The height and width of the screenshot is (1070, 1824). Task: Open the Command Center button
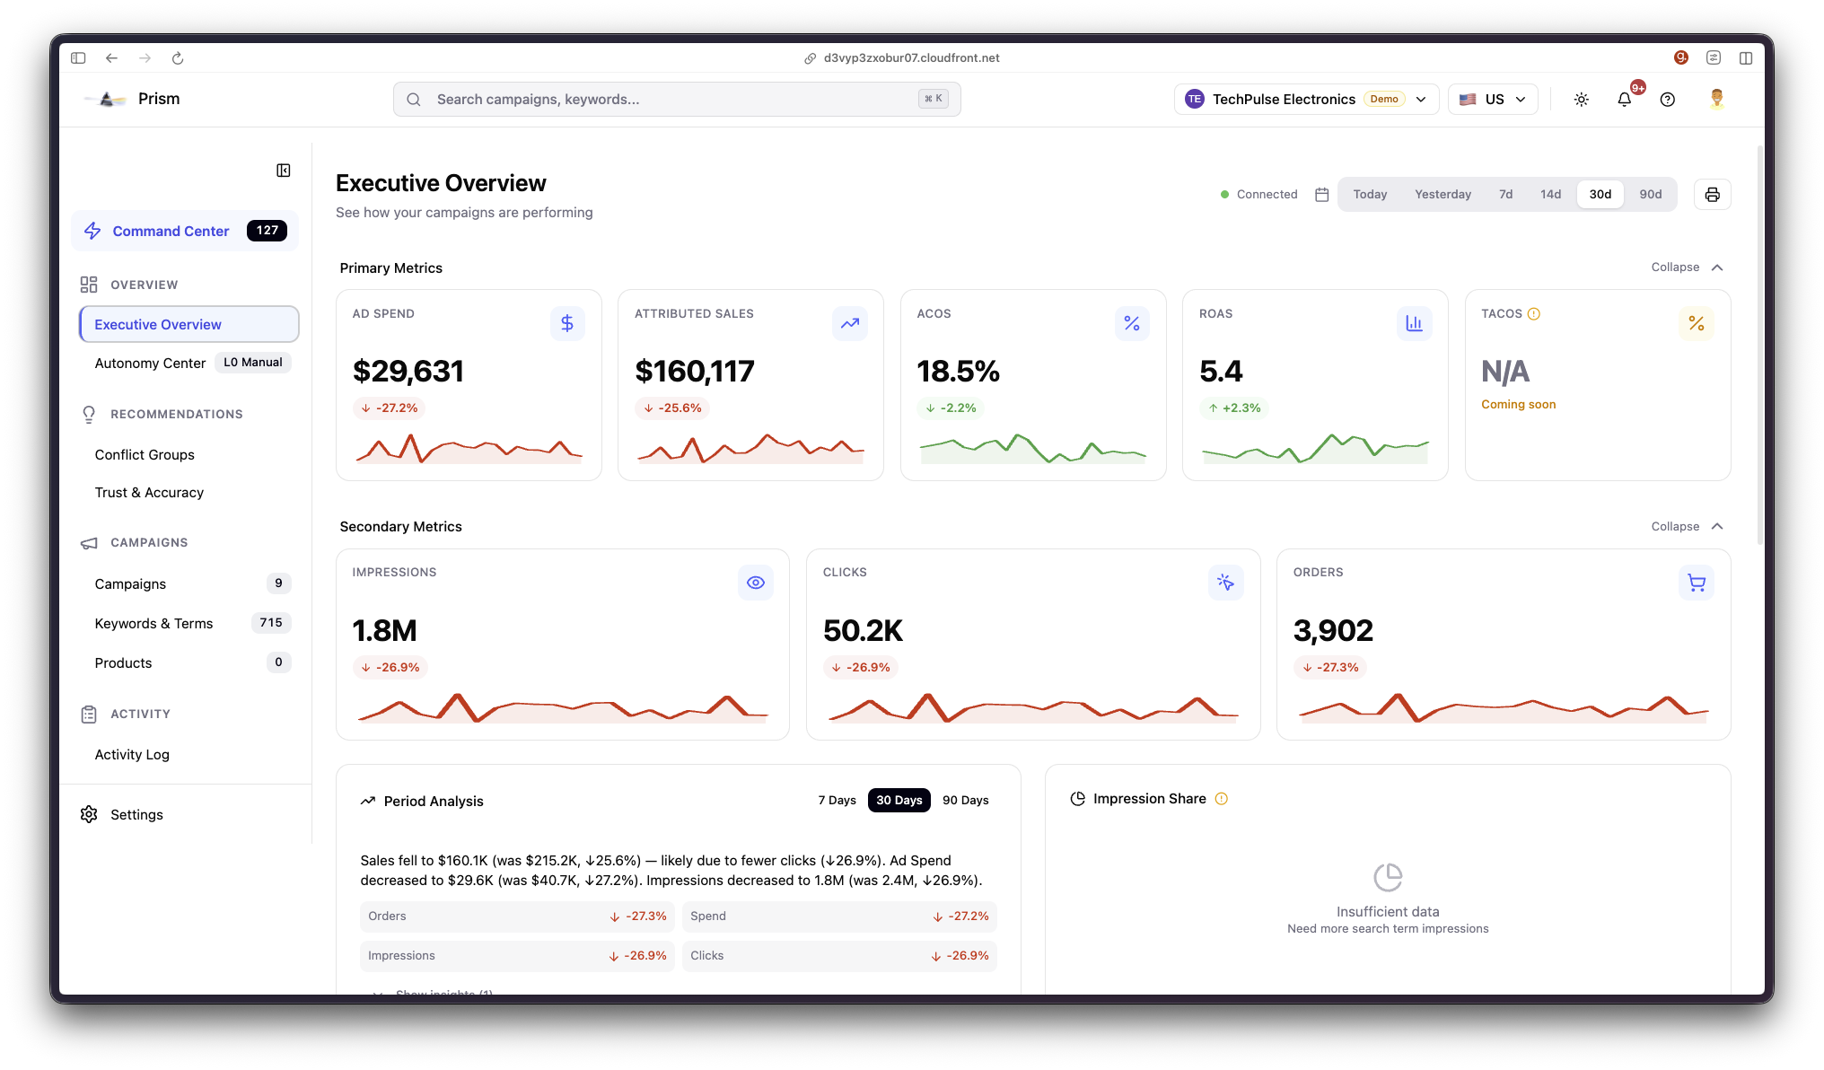185,231
